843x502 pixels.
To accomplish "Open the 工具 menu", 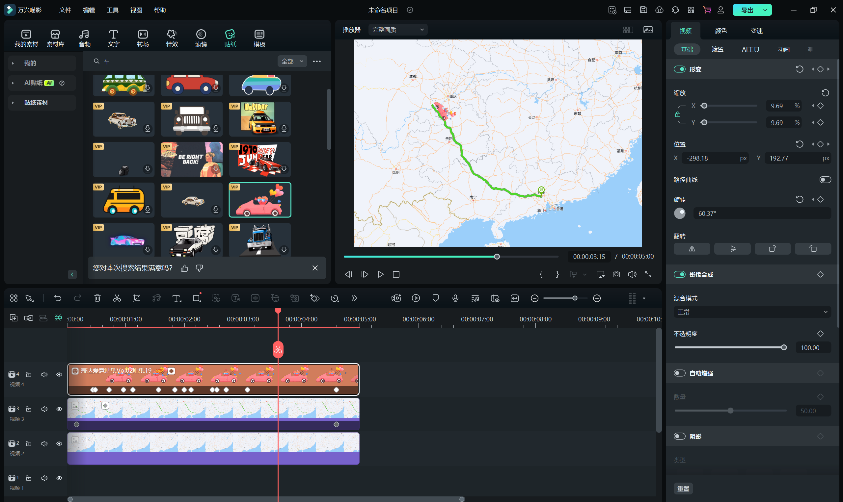I will [112, 10].
